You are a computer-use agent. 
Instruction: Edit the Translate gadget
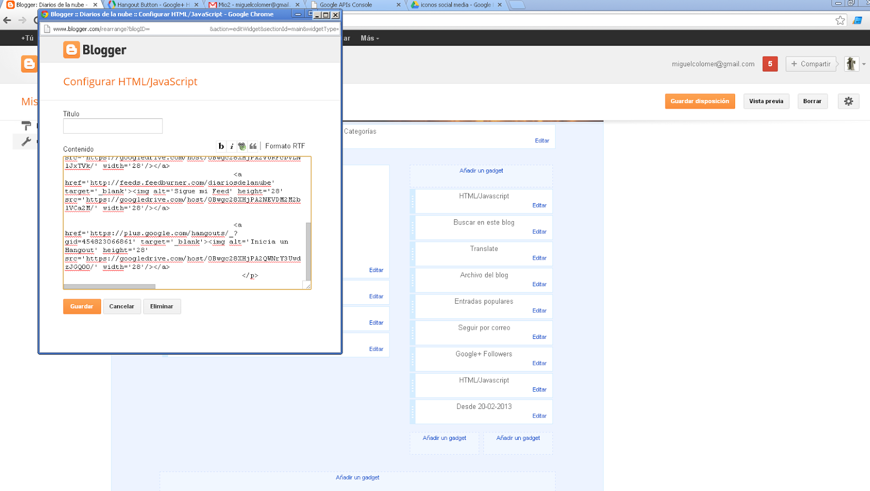point(539,258)
